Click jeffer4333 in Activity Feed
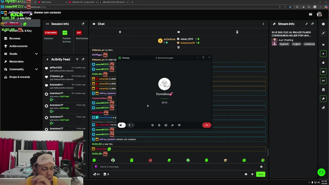 coord(56,68)
